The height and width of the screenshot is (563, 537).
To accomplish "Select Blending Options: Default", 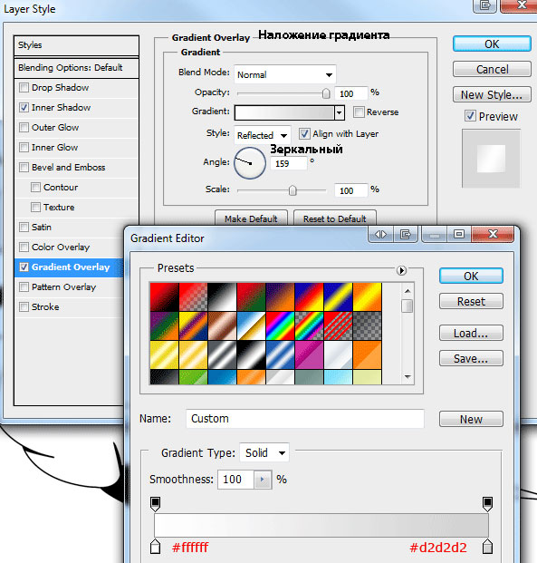I will pos(76,67).
